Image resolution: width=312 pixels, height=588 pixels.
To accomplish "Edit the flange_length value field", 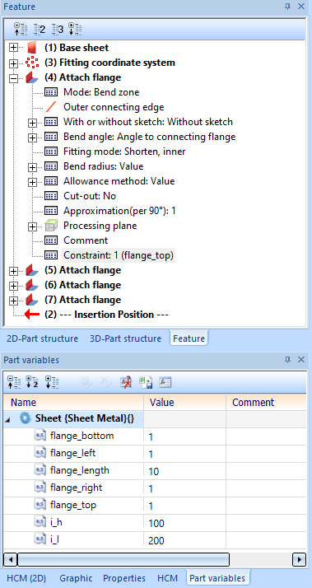I will pyautogui.click(x=184, y=470).
